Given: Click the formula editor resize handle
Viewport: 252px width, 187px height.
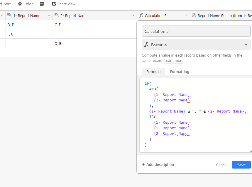Looking at the screenshot, I should (x=251, y=151).
